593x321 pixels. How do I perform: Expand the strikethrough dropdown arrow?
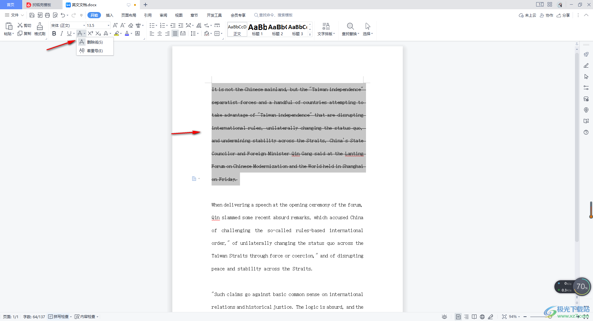coord(84,33)
